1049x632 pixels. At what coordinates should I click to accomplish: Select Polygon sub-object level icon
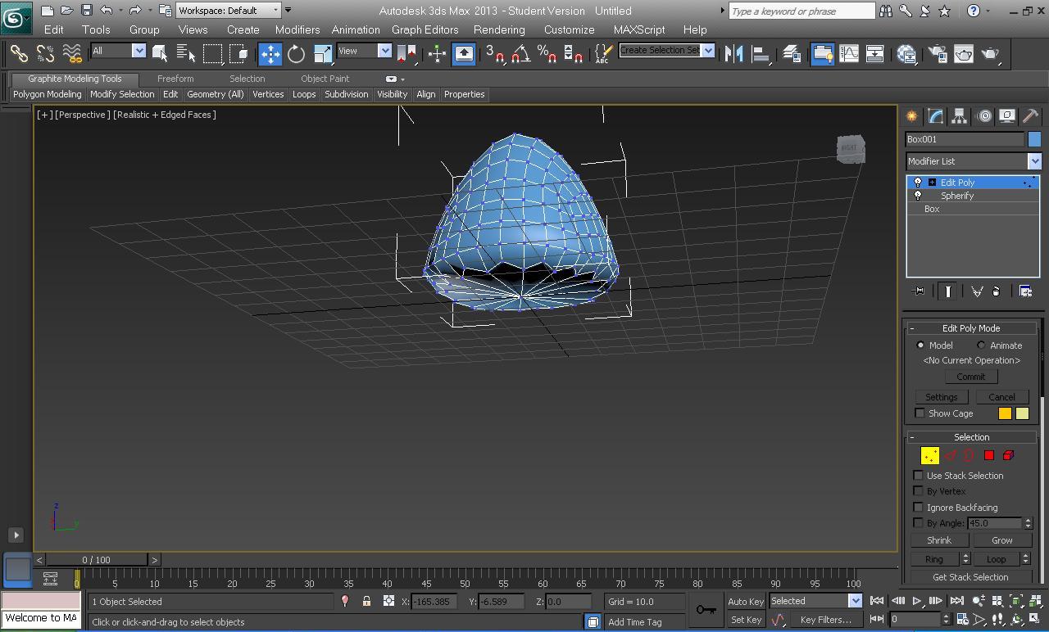coord(989,455)
